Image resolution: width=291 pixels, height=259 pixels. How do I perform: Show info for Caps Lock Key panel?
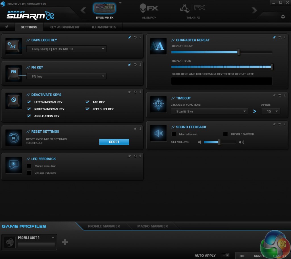click(x=140, y=37)
